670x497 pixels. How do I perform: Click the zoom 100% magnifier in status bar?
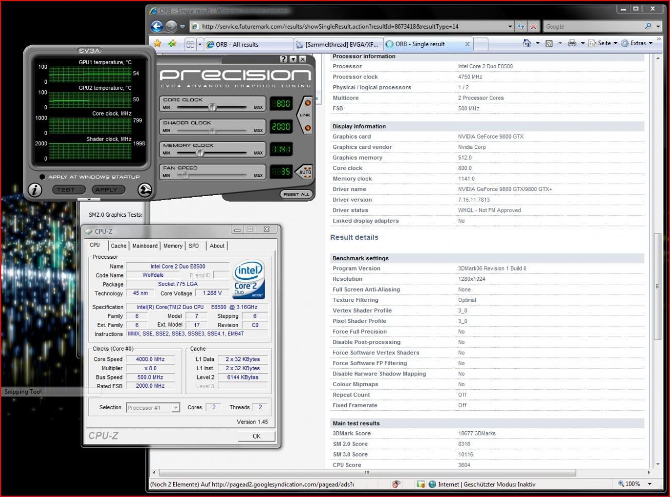[621, 484]
